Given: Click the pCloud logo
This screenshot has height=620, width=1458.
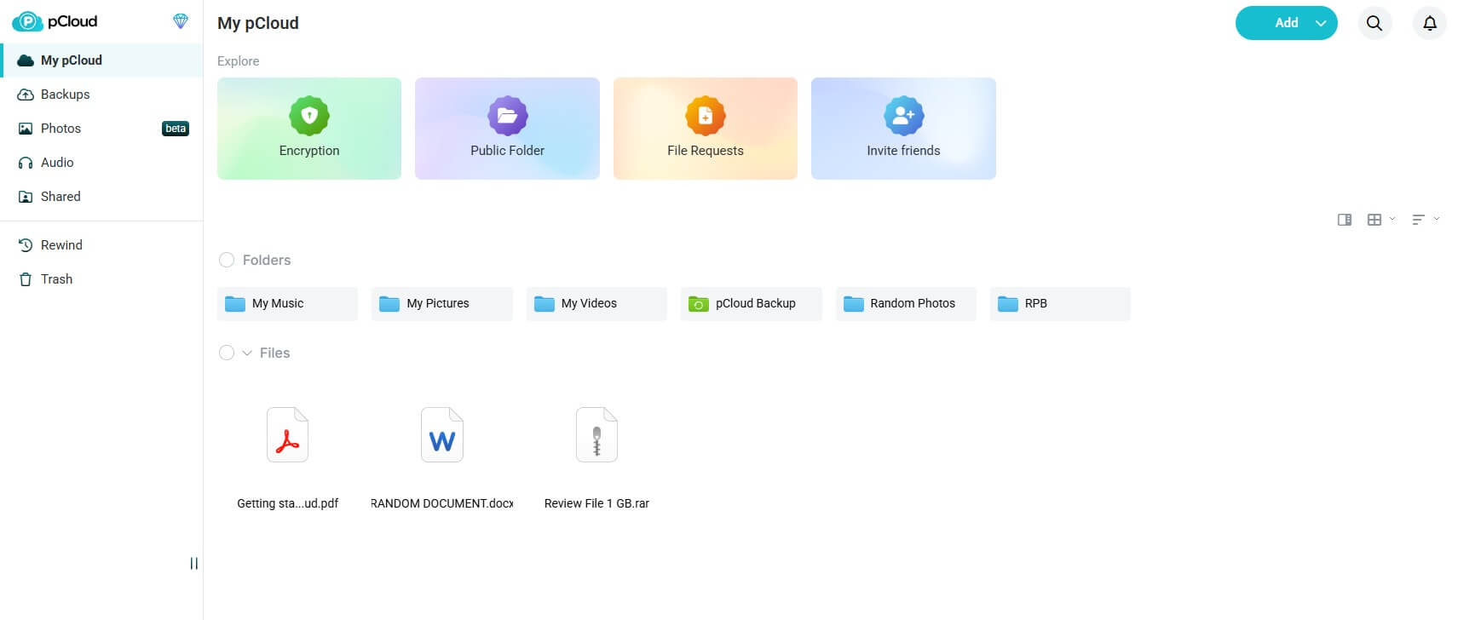Looking at the screenshot, I should click(x=55, y=21).
